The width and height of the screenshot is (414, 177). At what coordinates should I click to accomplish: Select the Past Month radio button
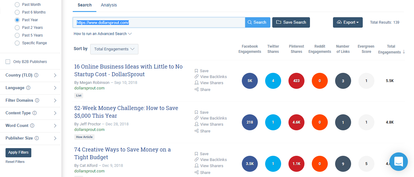pos(17,5)
